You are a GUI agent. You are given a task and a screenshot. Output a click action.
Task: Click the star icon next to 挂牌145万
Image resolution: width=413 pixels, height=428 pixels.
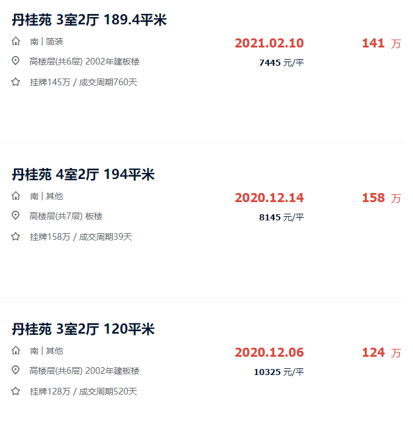tap(16, 82)
